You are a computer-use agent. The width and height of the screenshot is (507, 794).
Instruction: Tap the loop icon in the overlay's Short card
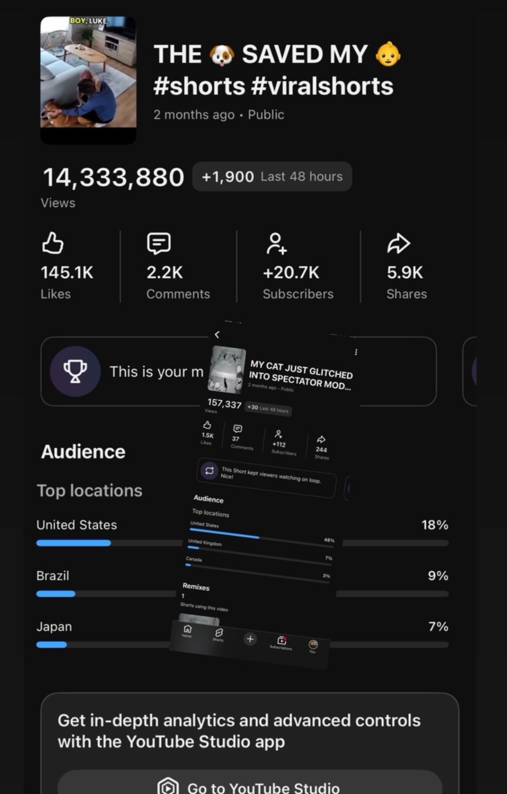pos(209,471)
